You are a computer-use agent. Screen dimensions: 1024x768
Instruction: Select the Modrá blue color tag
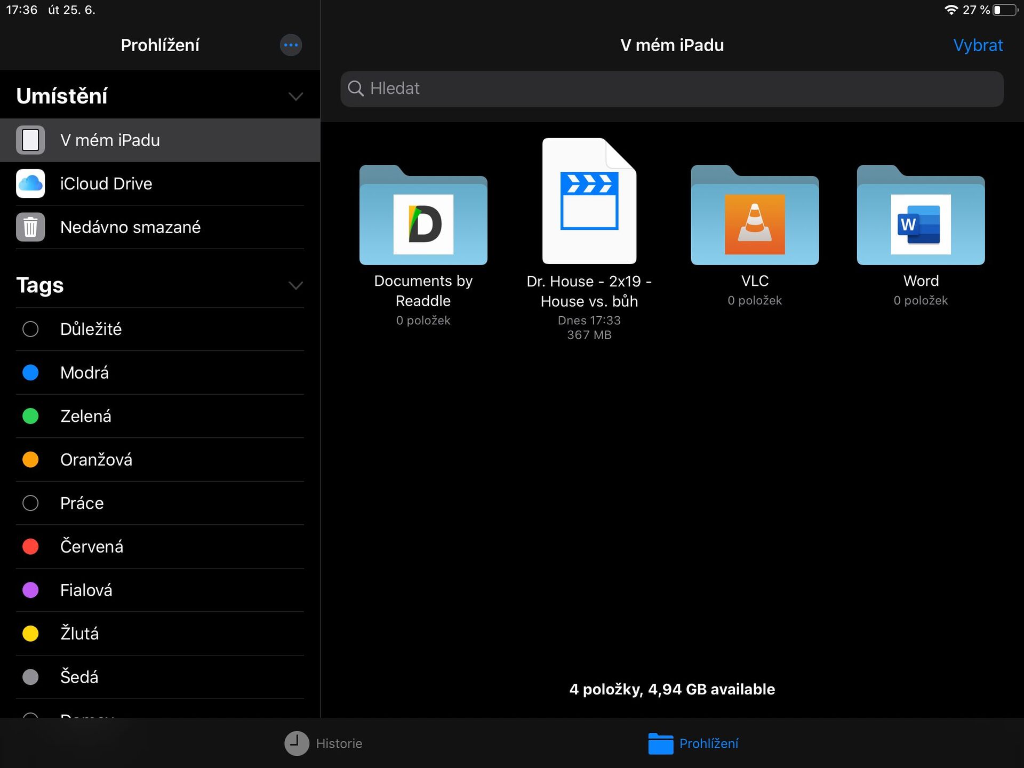(84, 372)
